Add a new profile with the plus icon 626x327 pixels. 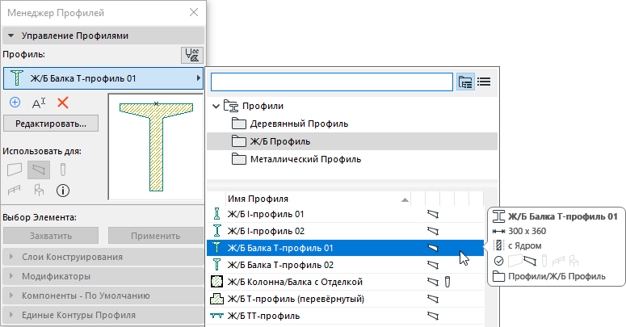click(x=15, y=103)
